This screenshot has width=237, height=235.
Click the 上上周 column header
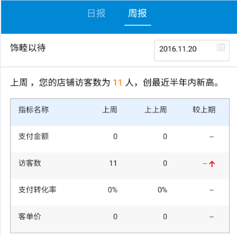coord(156,110)
